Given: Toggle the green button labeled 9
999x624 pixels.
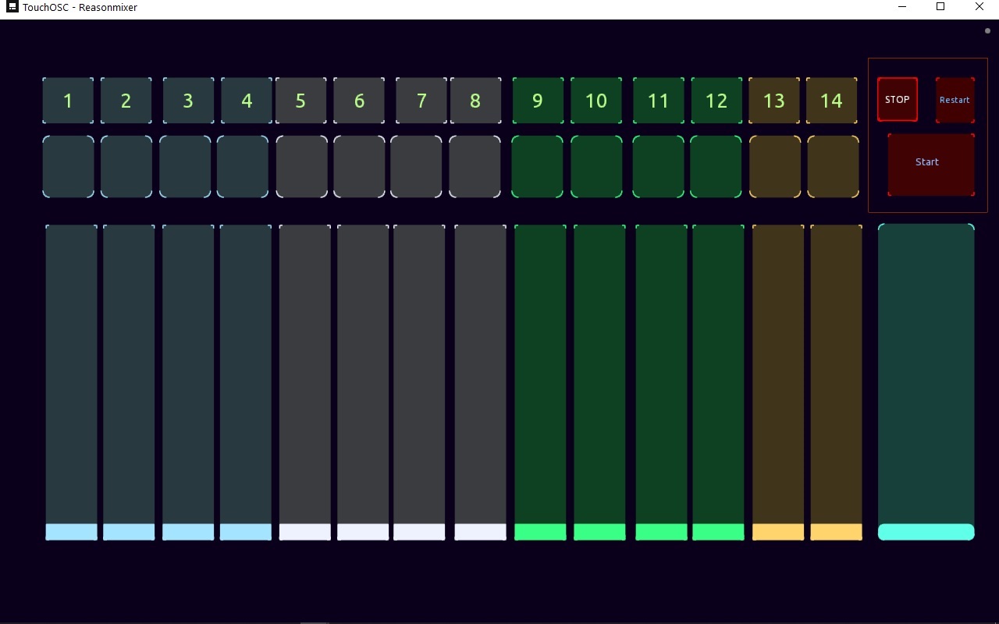Looking at the screenshot, I should (538, 101).
